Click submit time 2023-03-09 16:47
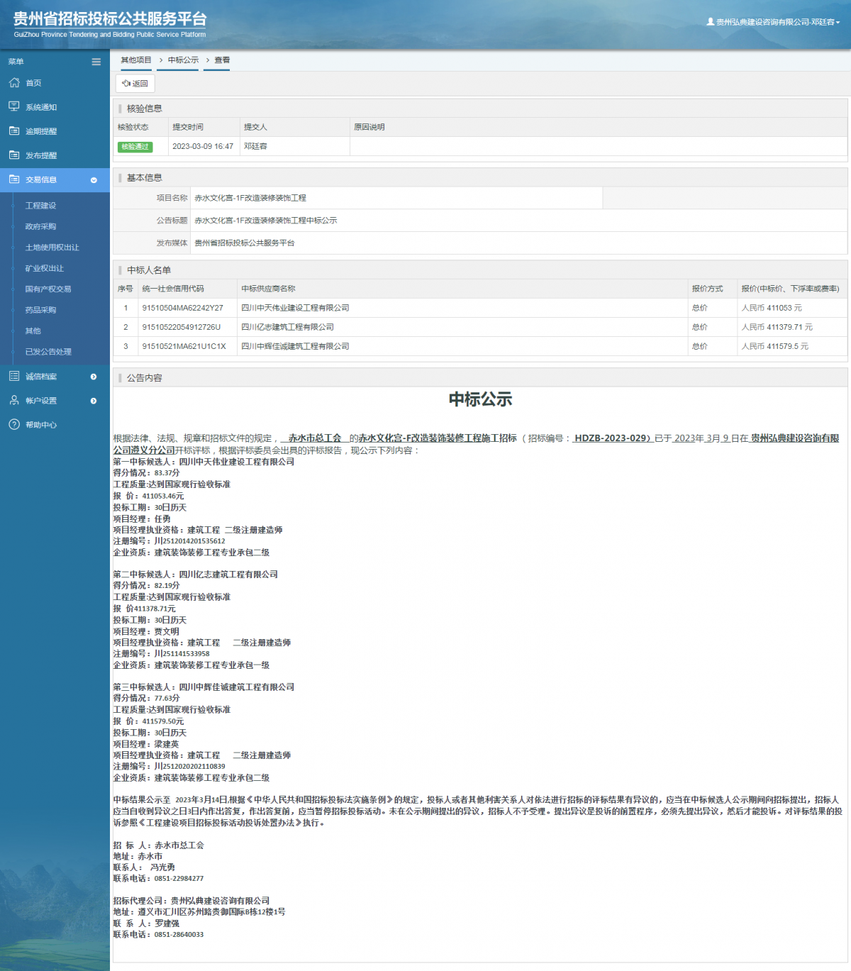This screenshot has width=851, height=971. [x=203, y=146]
